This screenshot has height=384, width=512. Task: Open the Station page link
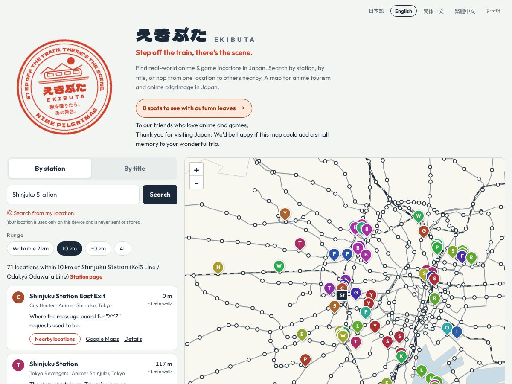(x=86, y=277)
